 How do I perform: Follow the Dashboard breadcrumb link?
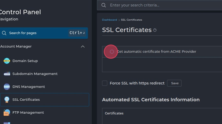pos(109,20)
